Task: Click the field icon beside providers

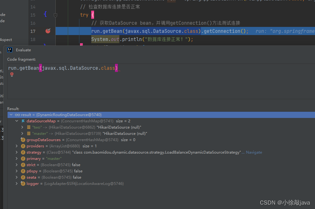Action: [23, 146]
